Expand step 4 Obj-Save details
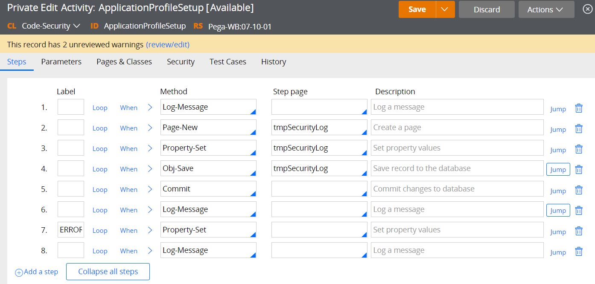This screenshot has width=595, height=284. [x=150, y=169]
